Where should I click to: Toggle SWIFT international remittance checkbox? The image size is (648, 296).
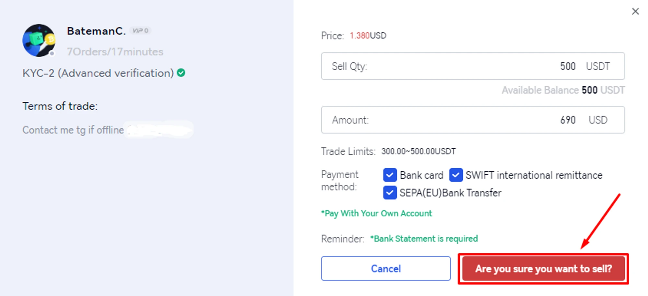coord(456,175)
